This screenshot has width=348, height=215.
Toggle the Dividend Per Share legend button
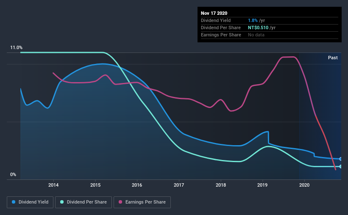point(84,202)
